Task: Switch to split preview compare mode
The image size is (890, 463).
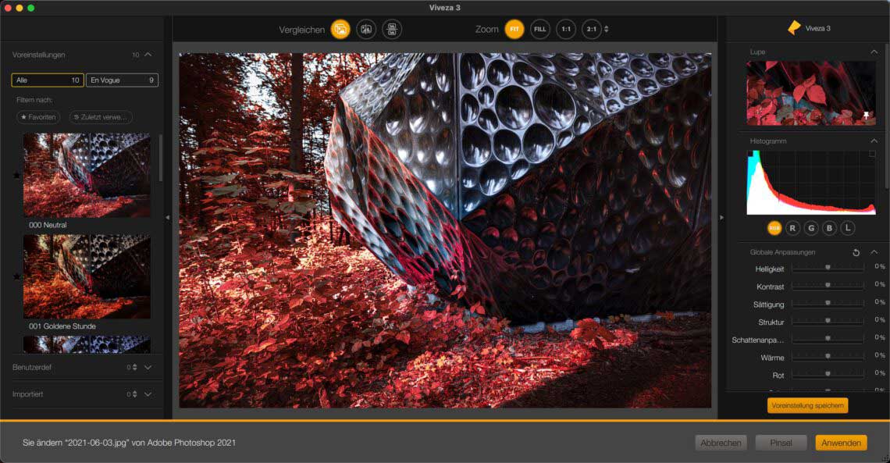Action: (x=366, y=29)
